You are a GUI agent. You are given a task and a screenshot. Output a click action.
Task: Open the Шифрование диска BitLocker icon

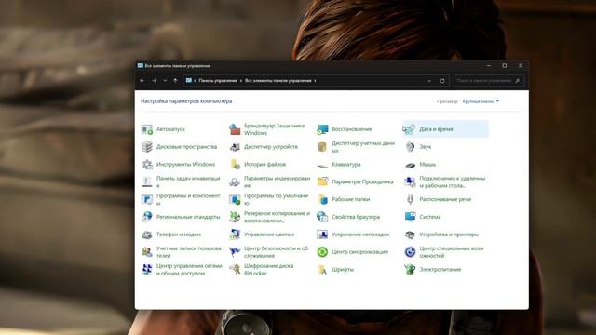point(235,270)
